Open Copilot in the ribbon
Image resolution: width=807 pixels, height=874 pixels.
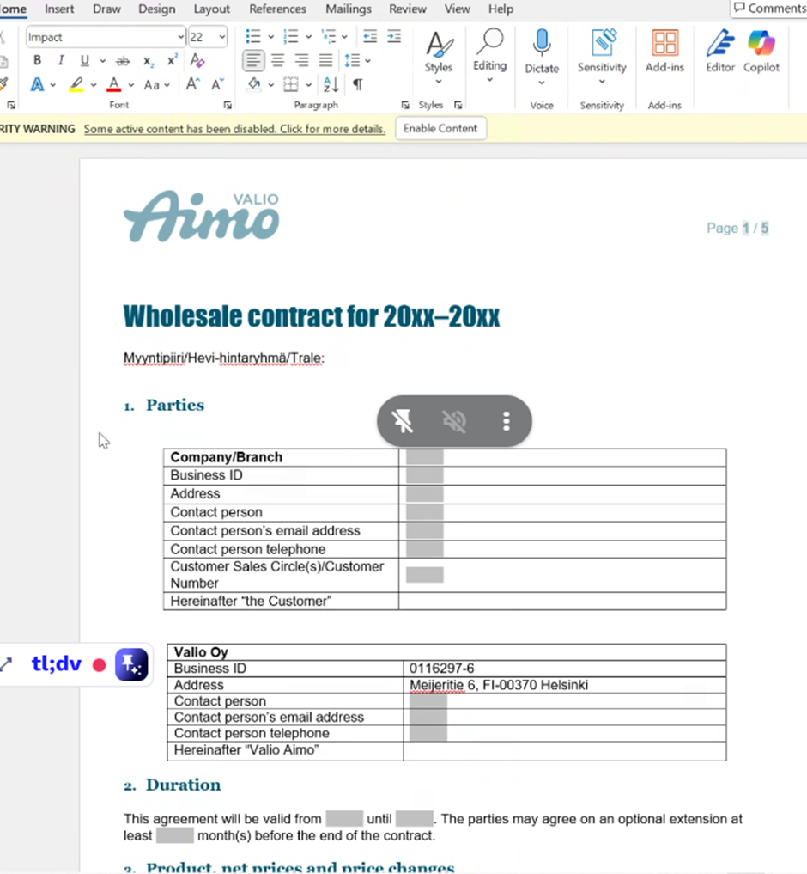pos(761,52)
